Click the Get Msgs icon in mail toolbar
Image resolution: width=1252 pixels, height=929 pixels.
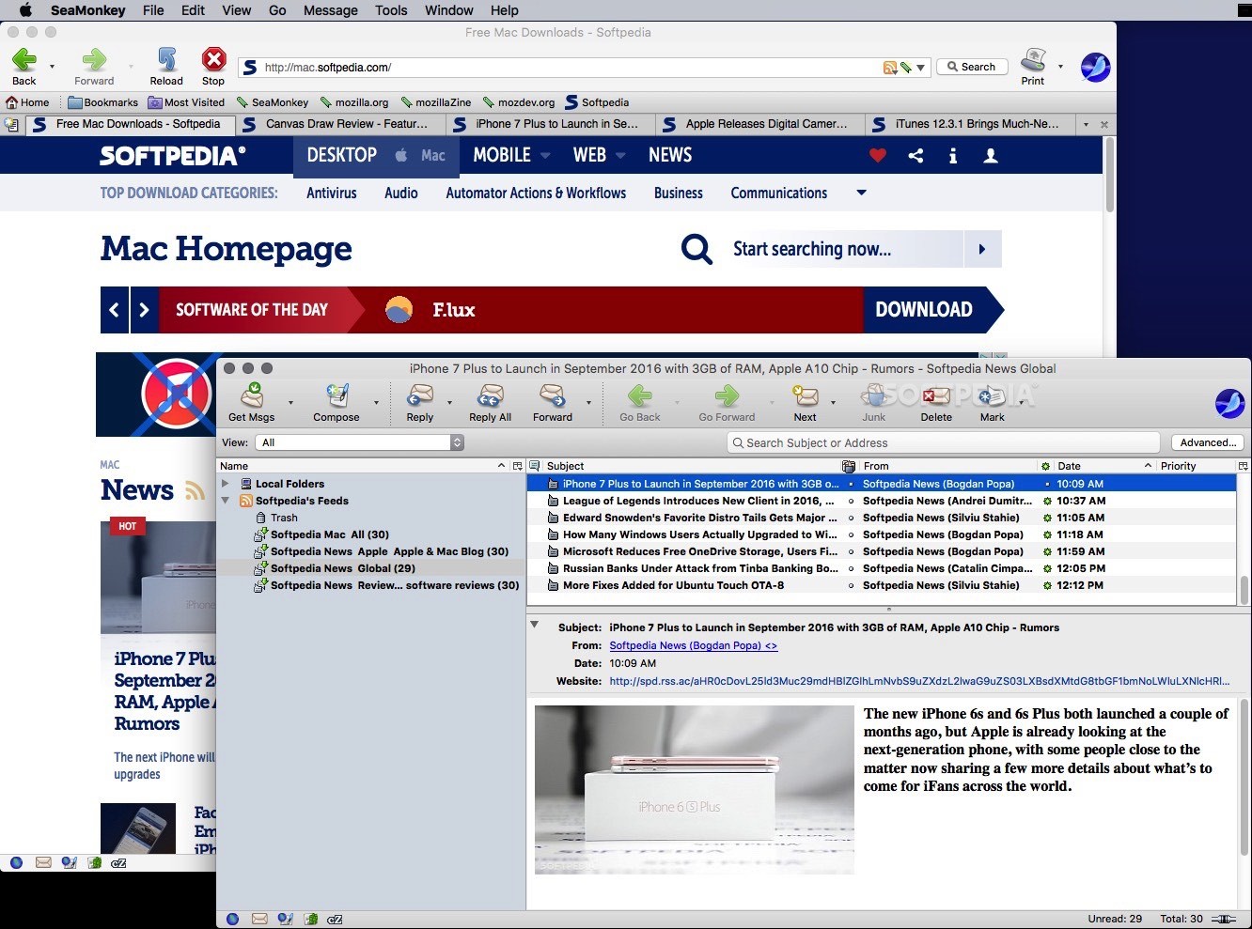pos(252,395)
